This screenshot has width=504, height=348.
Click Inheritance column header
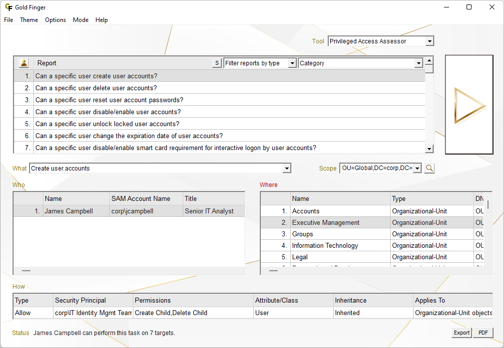click(x=373, y=301)
